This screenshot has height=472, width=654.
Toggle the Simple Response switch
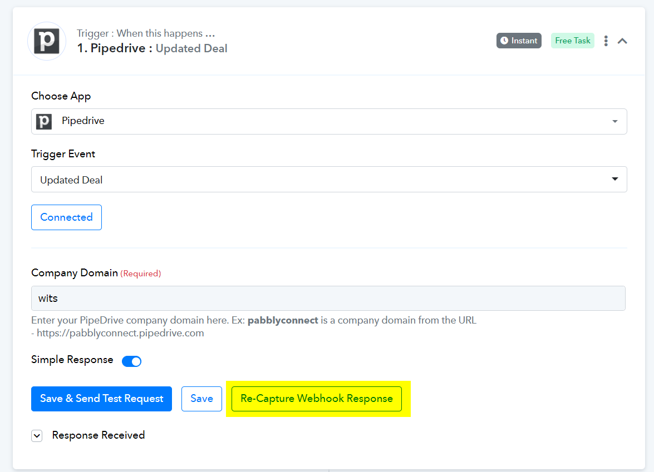point(131,361)
